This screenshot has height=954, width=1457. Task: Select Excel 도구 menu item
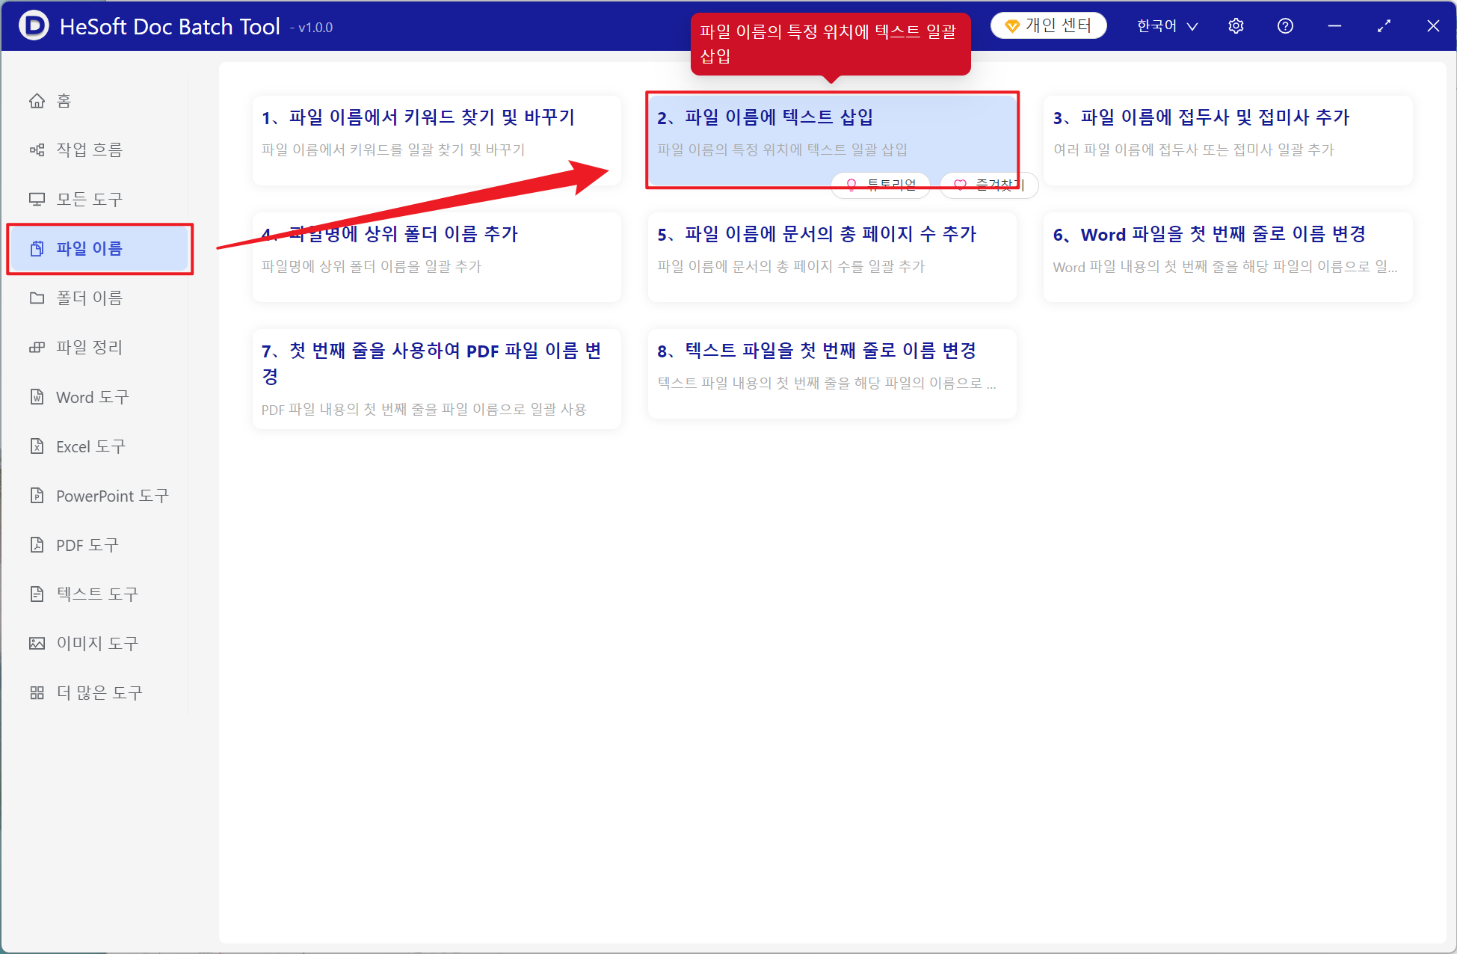pos(99,446)
